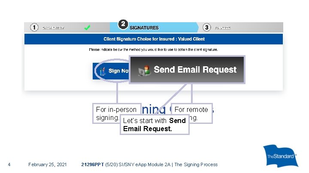This screenshot has height=173, width=309.
Task: Click the Client Signature Choice blue header
Action: (154, 39)
